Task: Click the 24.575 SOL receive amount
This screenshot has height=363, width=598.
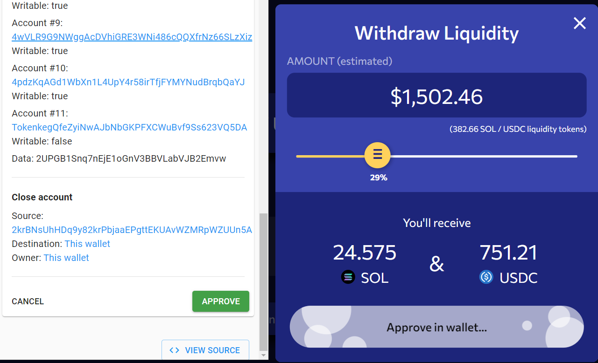Action: [365, 253]
